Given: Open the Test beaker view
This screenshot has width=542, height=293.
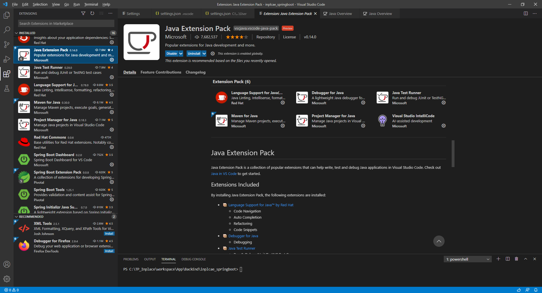Looking at the screenshot, I should 7,88.
